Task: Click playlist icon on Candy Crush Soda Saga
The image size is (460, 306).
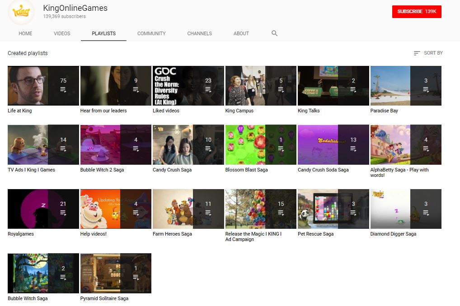Action: (353, 149)
